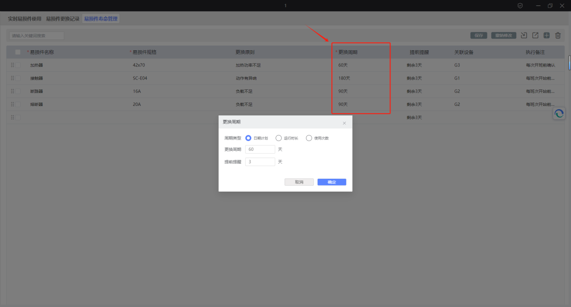The width and height of the screenshot is (571, 307).
Task: Select the 运行时长 radio option
Action: (x=278, y=138)
